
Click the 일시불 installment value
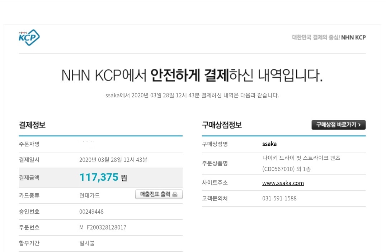[87, 243]
